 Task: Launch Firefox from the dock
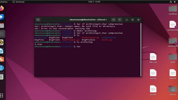point(2,8)
